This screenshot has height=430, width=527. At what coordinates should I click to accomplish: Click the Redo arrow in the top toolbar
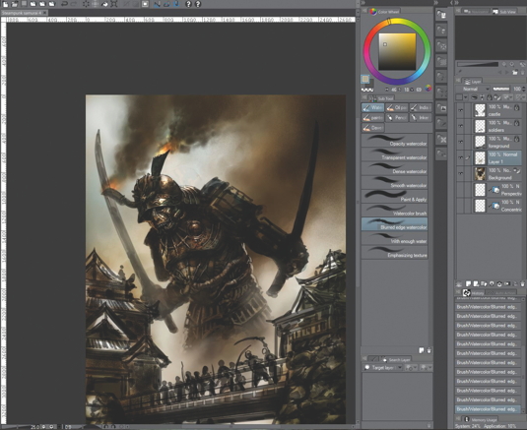[x=74, y=4]
